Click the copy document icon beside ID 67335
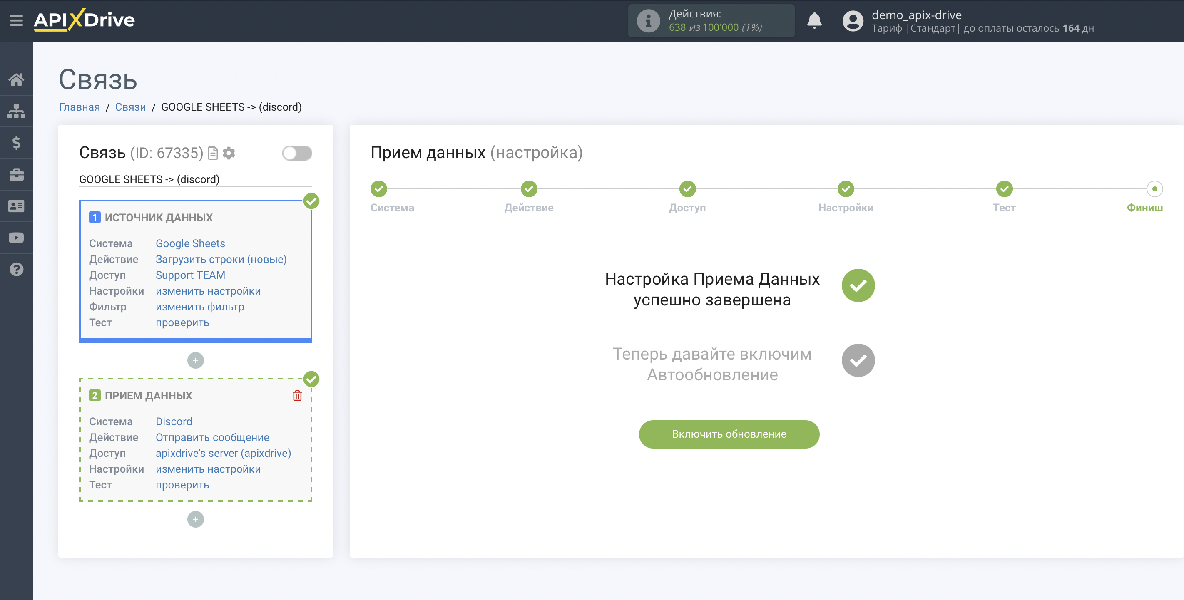The image size is (1184, 600). click(x=213, y=153)
